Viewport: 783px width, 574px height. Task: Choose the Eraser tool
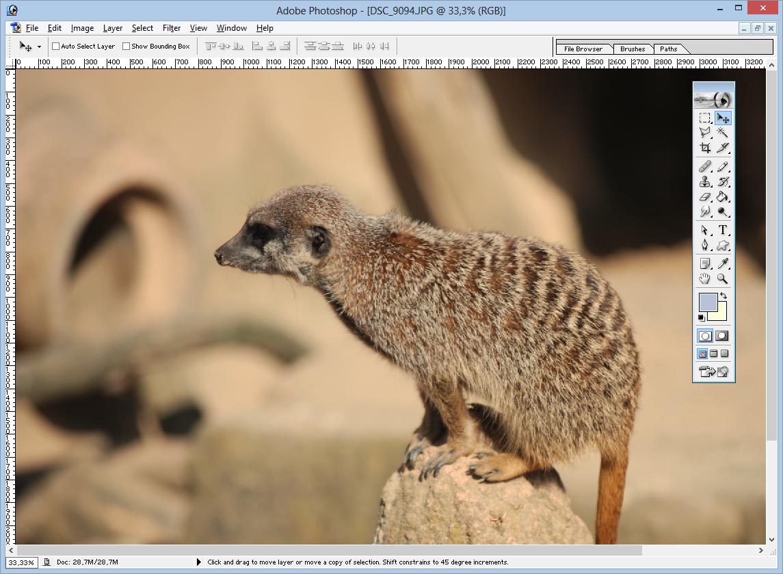click(x=705, y=197)
